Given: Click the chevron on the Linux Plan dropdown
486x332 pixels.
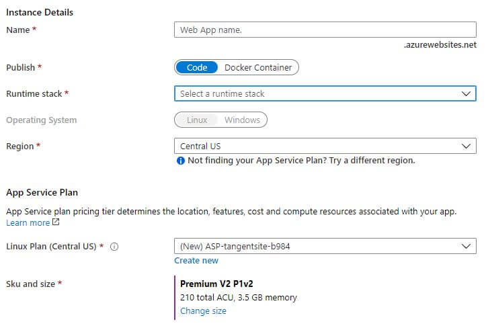Looking at the screenshot, I should [466, 246].
